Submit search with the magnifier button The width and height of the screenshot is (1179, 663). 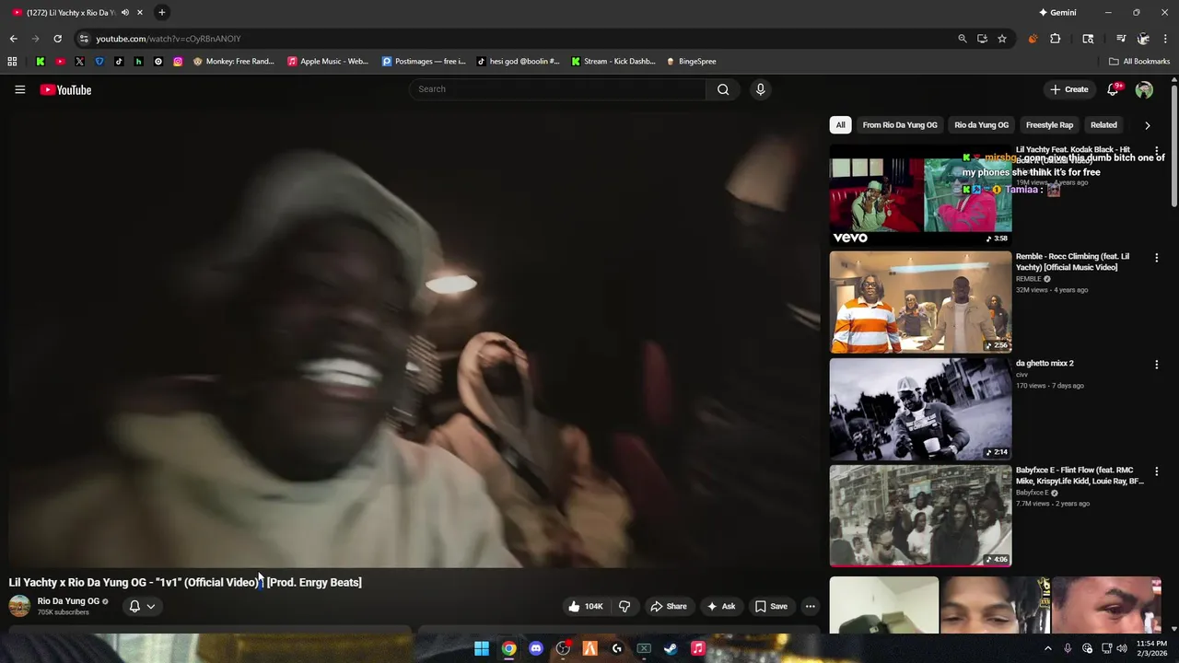(x=723, y=89)
